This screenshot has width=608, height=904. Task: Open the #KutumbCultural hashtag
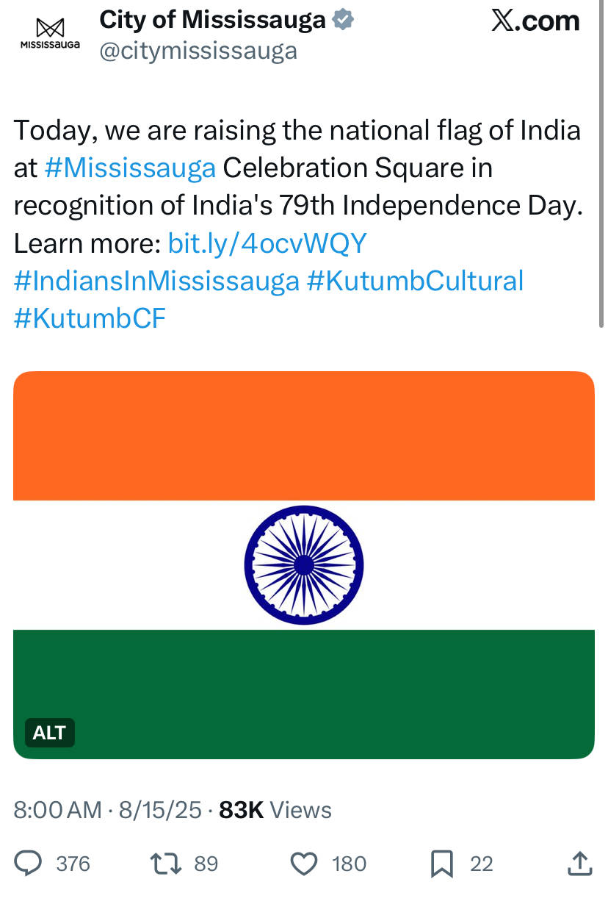[x=416, y=281]
